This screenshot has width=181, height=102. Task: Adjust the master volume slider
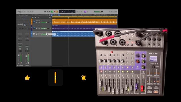pyautogui.click(x=98, y=12)
